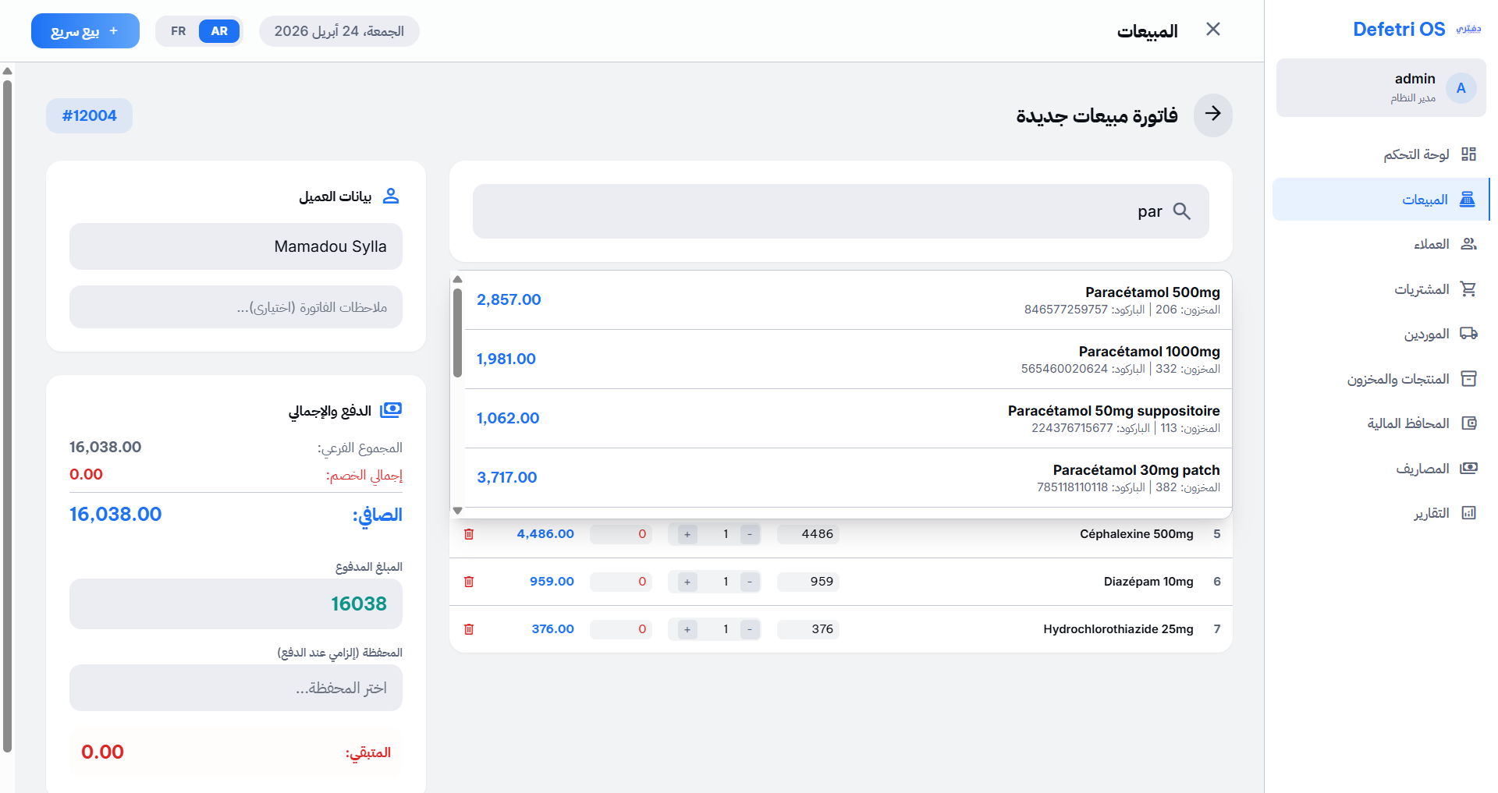Screen dimensions: 1498x793
Task: Open the invoice date picker
Action: click(x=339, y=31)
